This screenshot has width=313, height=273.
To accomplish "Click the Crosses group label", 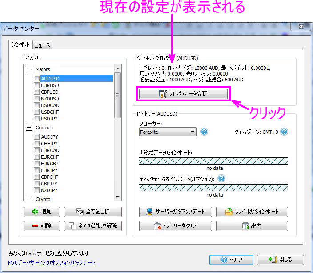I will click(x=44, y=128).
